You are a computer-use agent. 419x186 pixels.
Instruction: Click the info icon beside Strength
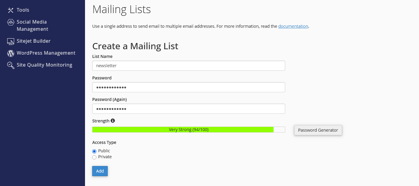tap(113, 120)
